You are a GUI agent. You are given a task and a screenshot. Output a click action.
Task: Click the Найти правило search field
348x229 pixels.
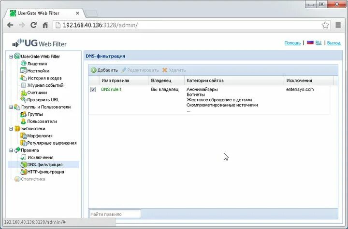(115, 214)
